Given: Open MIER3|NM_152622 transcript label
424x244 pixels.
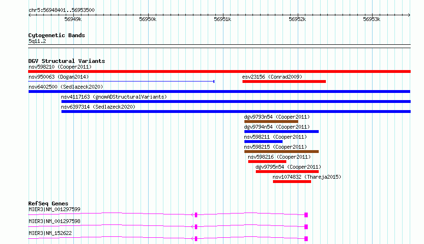Looking at the screenshot, I should (50, 233).
